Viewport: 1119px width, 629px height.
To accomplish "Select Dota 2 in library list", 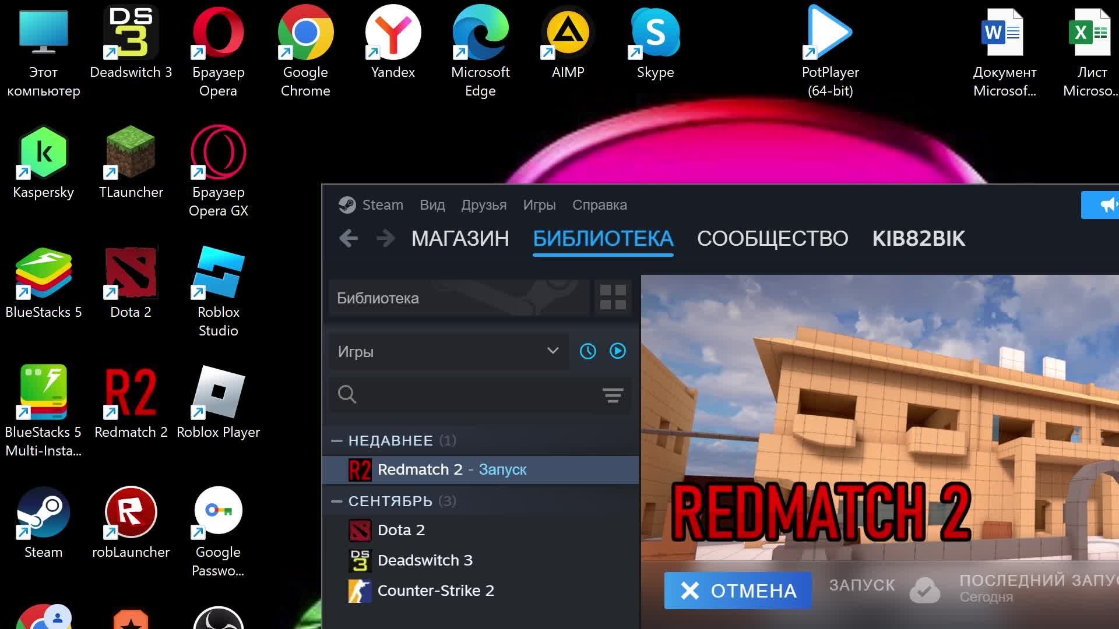I will [481, 530].
